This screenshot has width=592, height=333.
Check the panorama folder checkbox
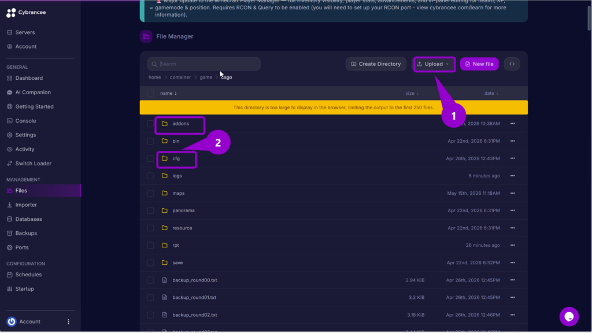point(151,210)
